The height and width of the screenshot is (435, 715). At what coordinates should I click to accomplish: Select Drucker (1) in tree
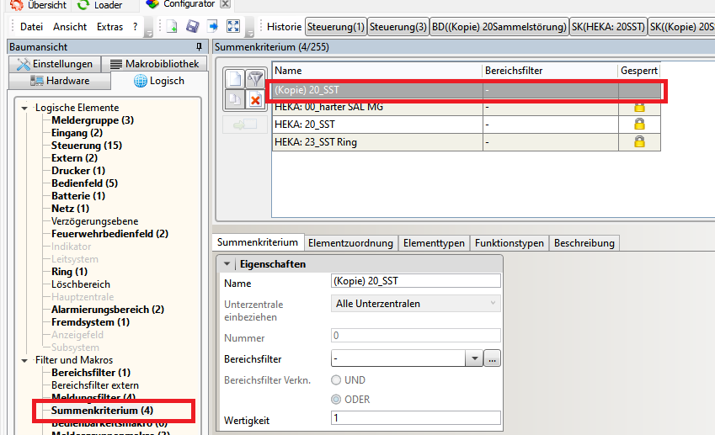(78, 171)
